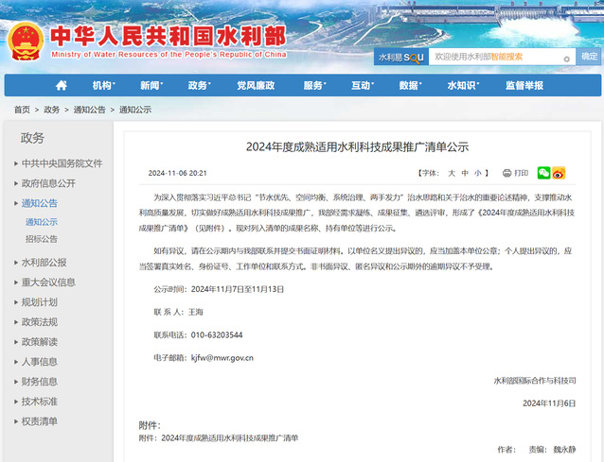The image size is (604, 462).
Task: Click the home icon in navigation bar
Action: click(x=62, y=86)
